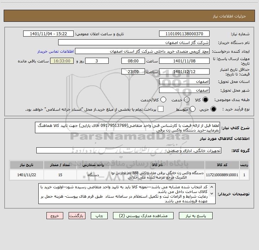Click price validity date field 1401/12/12

click(x=184, y=71)
